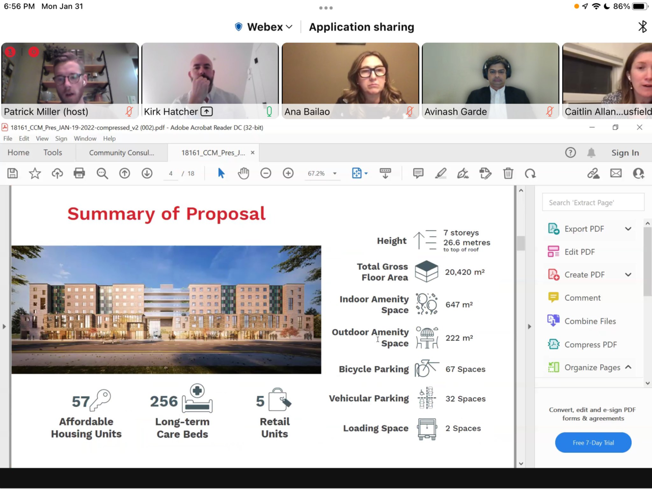Open the View menu
This screenshot has height=489, width=652.
[42, 139]
